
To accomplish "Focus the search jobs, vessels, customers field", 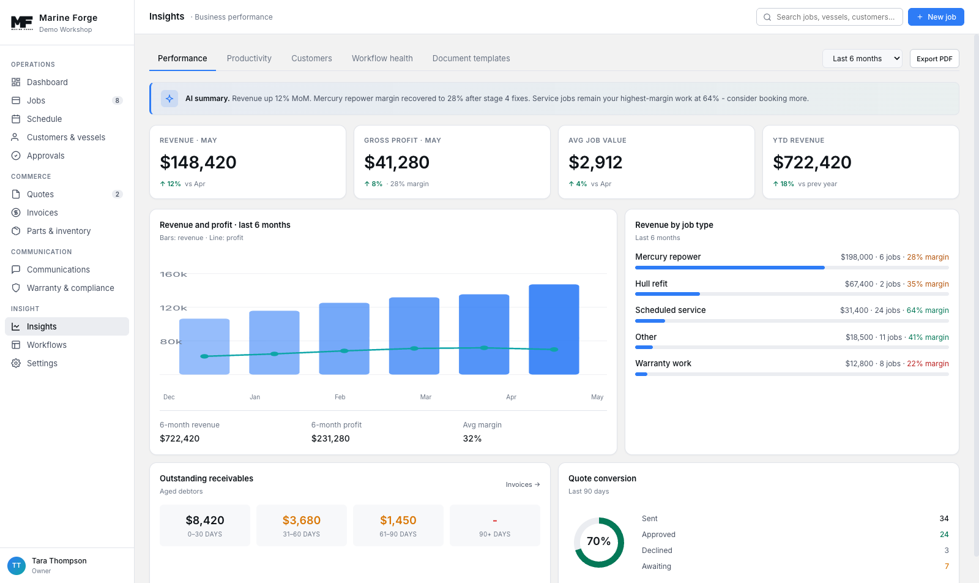I will coord(830,17).
